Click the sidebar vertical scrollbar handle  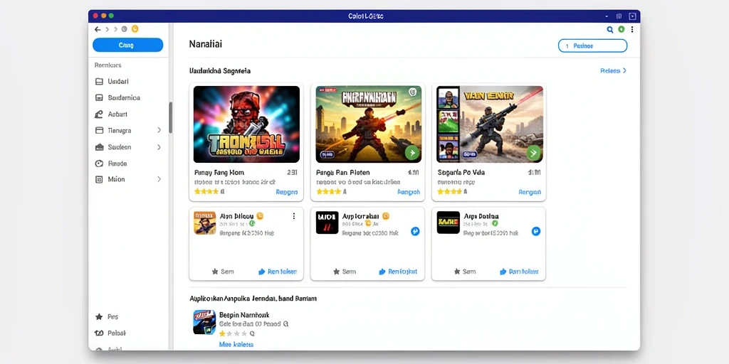coord(171,117)
